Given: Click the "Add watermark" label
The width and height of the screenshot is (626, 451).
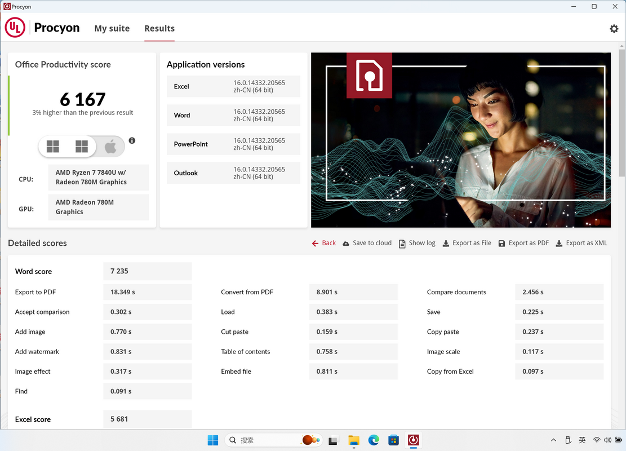Looking at the screenshot, I should click(x=37, y=352).
